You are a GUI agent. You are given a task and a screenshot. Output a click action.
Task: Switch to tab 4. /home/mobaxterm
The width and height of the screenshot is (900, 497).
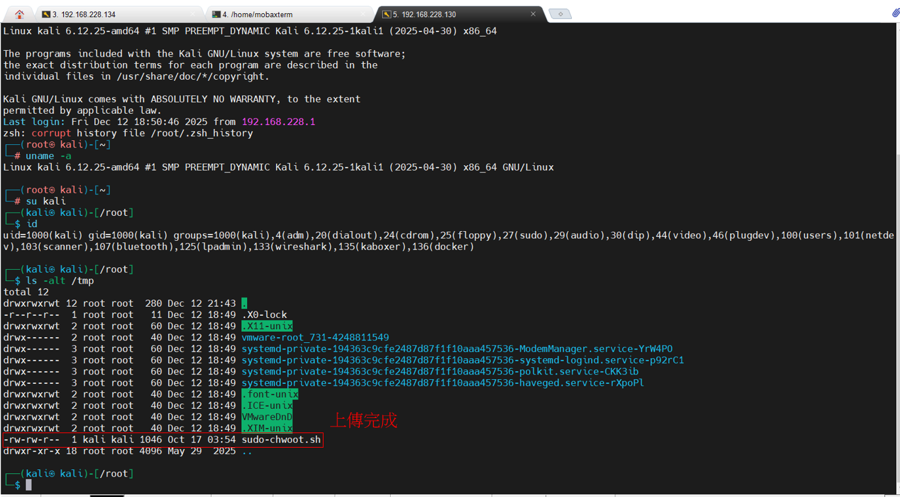point(289,14)
